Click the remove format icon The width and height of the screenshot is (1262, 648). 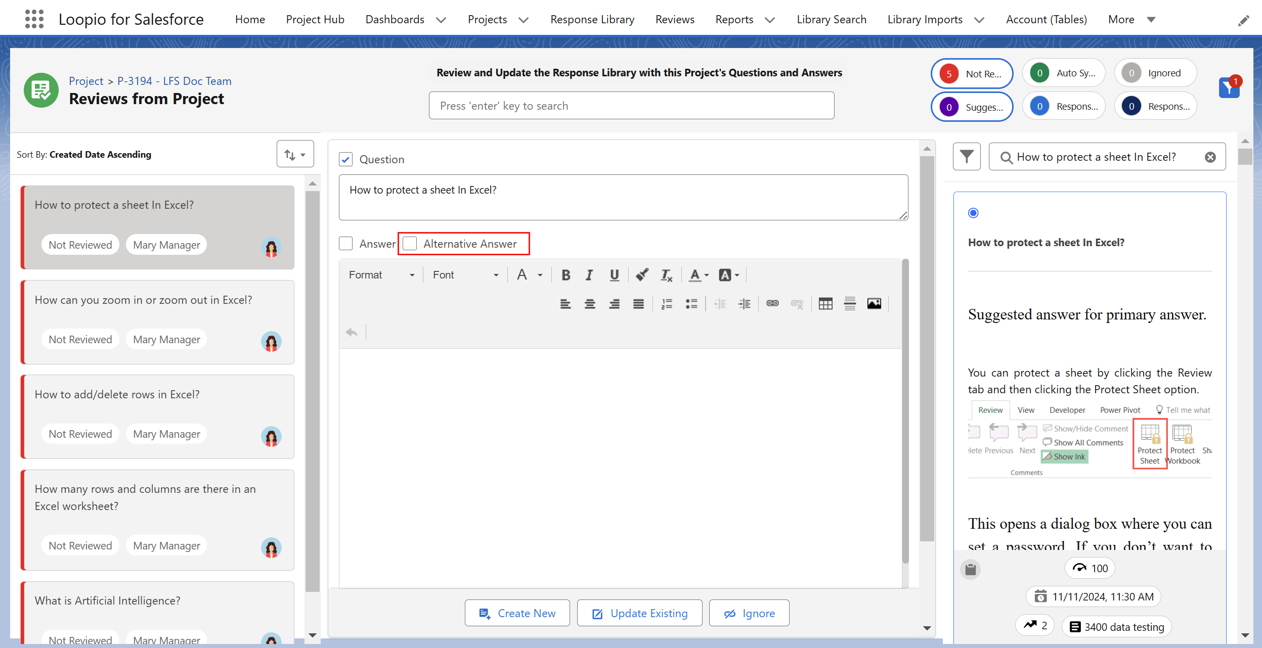666,275
